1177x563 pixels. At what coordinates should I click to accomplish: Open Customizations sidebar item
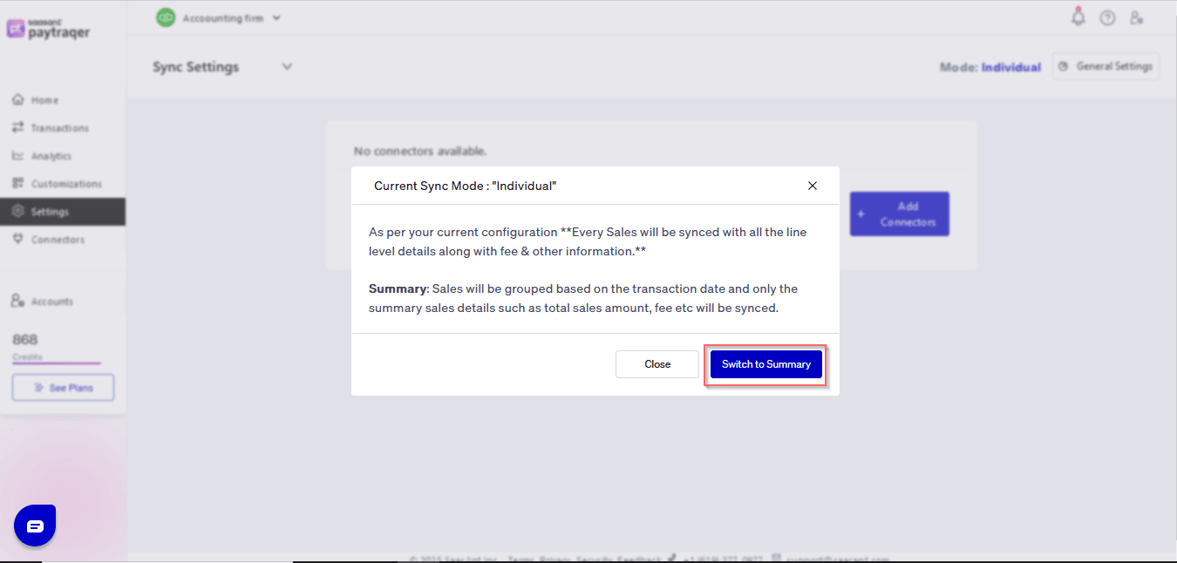tap(63, 184)
